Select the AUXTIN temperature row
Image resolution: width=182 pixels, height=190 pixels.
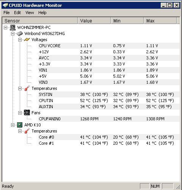(109, 107)
